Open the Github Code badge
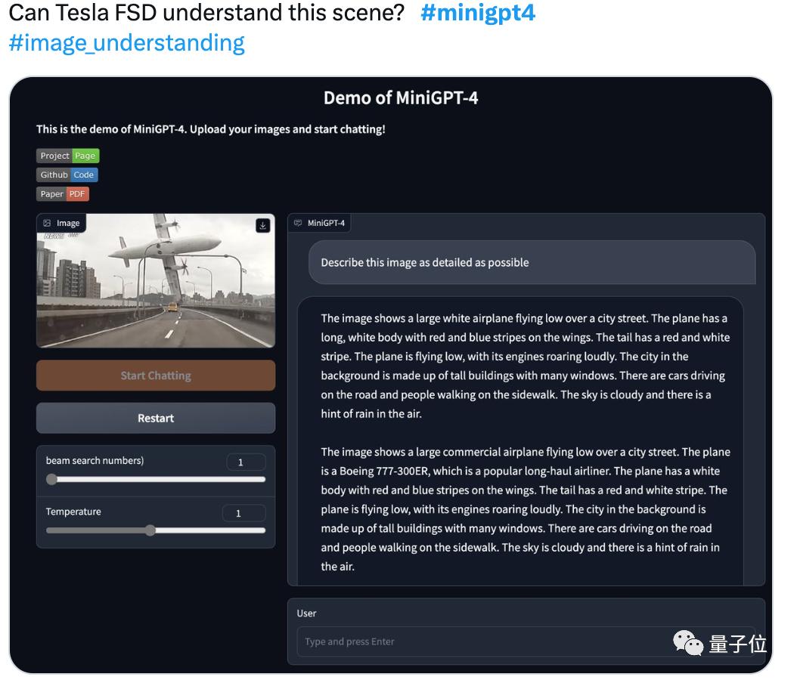The width and height of the screenshot is (794, 680). click(x=67, y=175)
